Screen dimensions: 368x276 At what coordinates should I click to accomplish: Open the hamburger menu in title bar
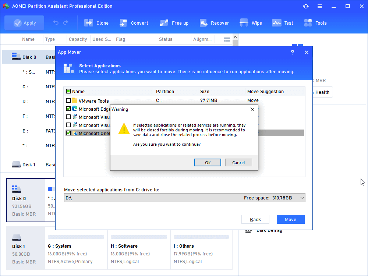[320, 6]
